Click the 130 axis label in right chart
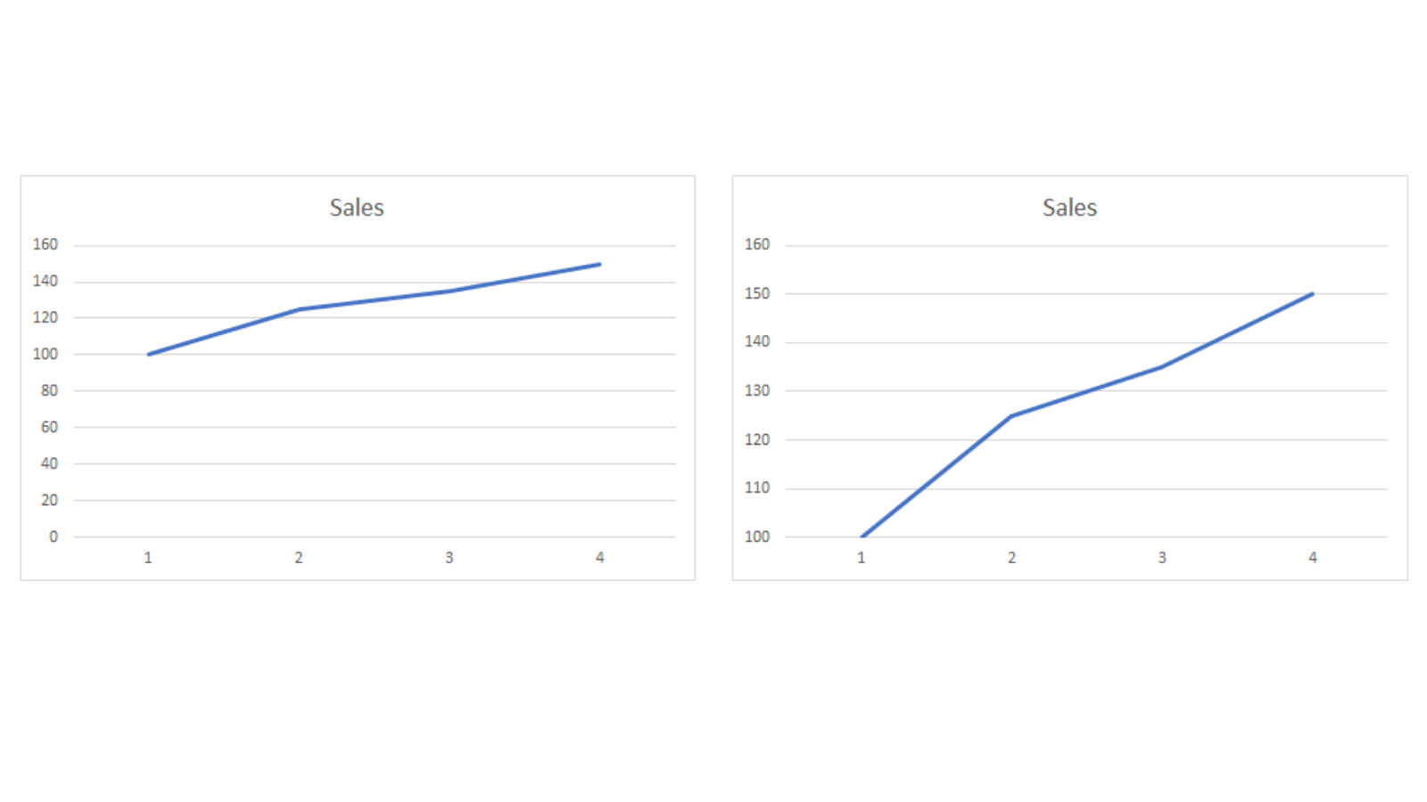This screenshot has height=802, width=1427. tap(757, 390)
